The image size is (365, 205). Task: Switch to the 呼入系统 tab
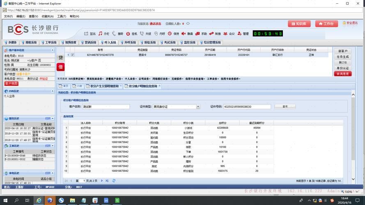pyautogui.click(x=108, y=43)
